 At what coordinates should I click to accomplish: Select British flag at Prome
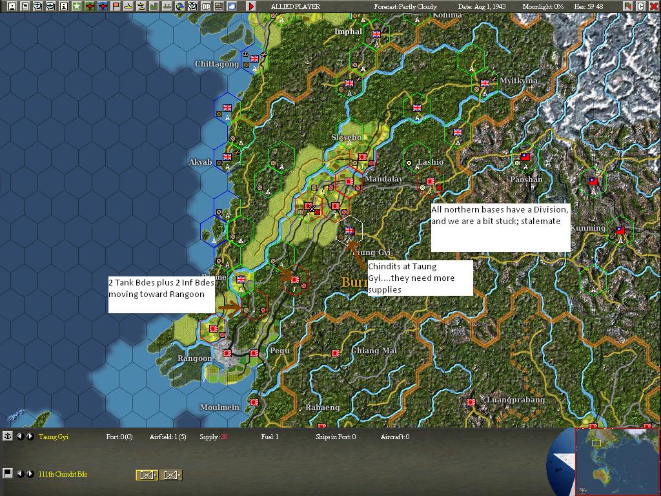pyautogui.click(x=241, y=280)
